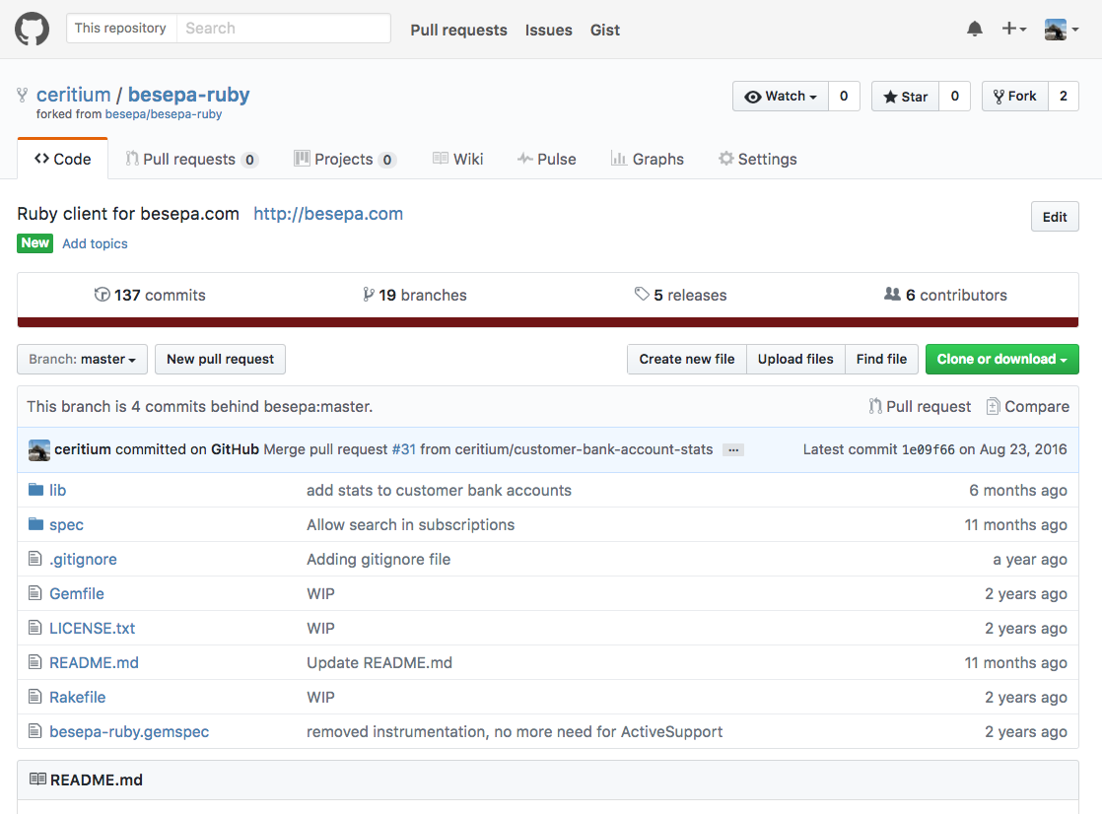This screenshot has width=1102, height=814.
Task: Click the README.md file icon
Action: tap(34, 662)
